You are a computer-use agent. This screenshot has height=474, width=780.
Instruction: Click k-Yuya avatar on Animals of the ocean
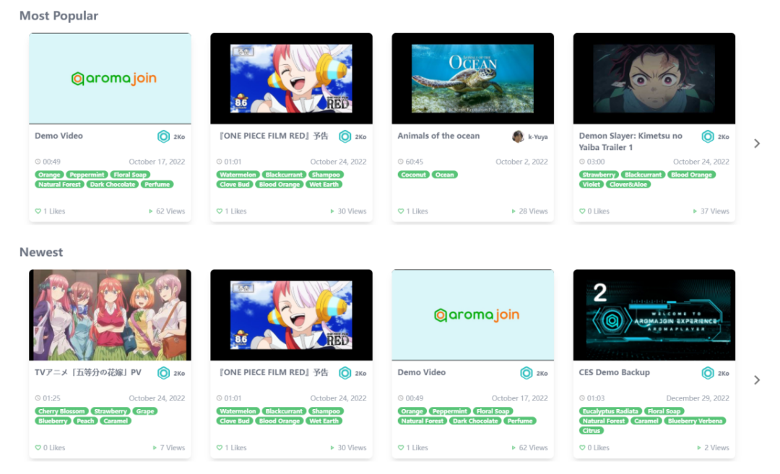[518, 136]
